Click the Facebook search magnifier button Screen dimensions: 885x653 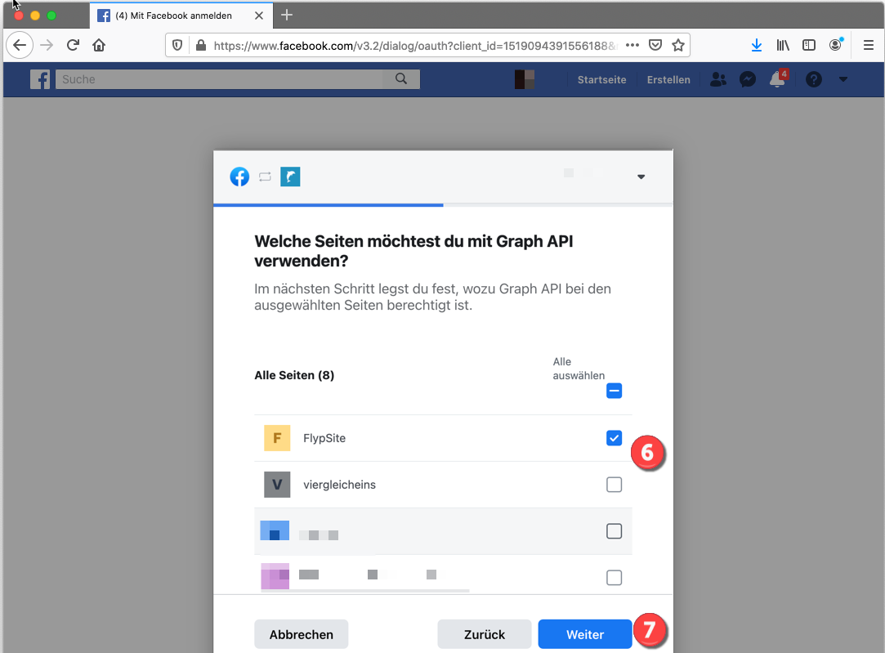[401, 79]
